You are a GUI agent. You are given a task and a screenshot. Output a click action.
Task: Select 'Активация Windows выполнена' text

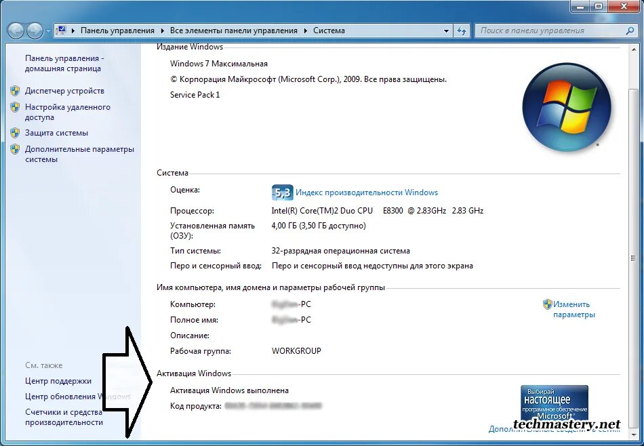click(x=229, y=390)
